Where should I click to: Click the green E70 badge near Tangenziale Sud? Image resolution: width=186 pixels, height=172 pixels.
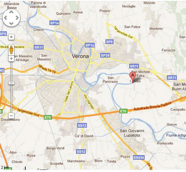[x=48, y=117]
